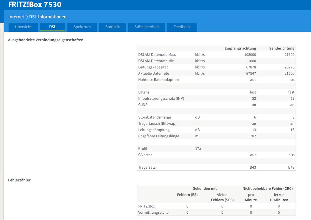
Task: Click the Leitungskapazität row label
Action: [x=153, y=67]
